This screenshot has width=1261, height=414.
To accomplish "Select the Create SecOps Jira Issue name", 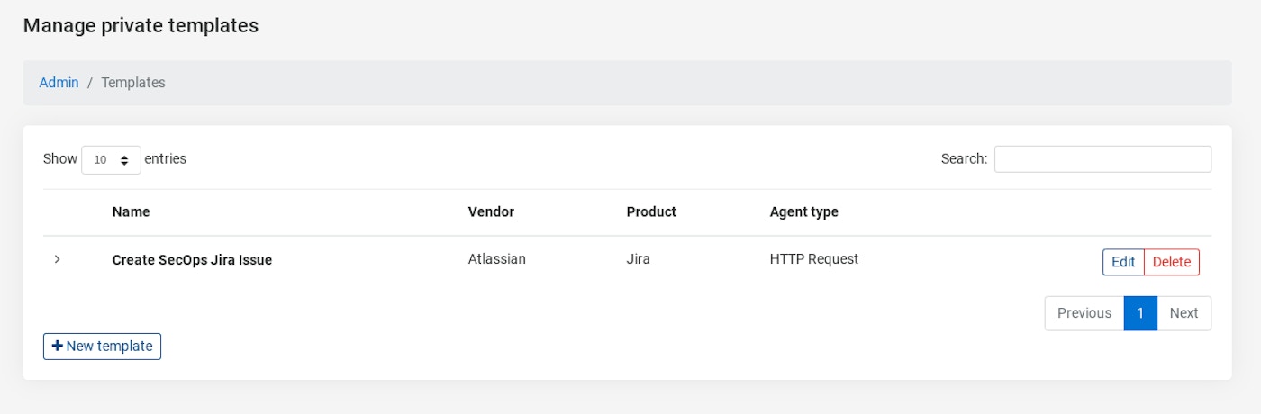I will click(192, 260).
